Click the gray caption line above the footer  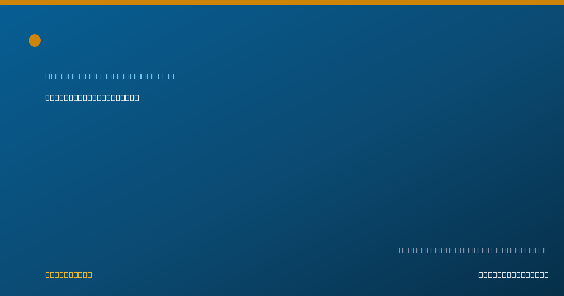pos(474,250)
